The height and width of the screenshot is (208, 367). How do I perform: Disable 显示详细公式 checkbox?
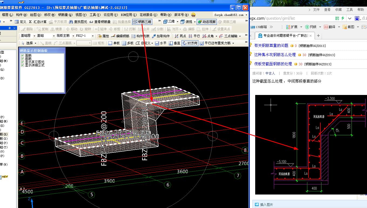click(x=22, y=65)
